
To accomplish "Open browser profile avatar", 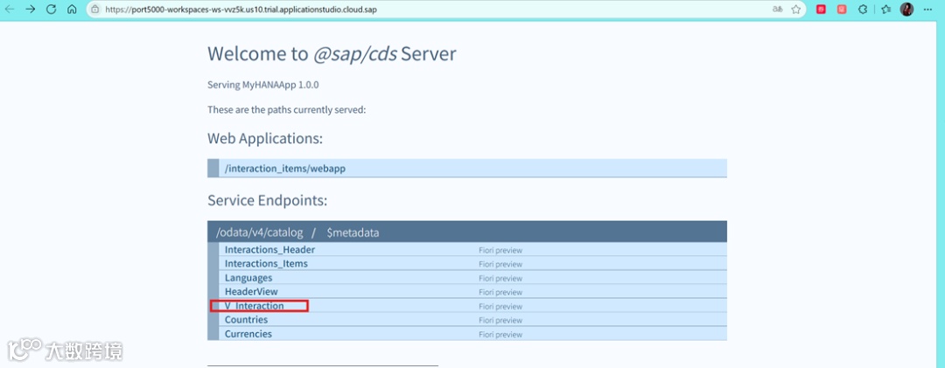I will pyautogui.click(x=907, y=10).
